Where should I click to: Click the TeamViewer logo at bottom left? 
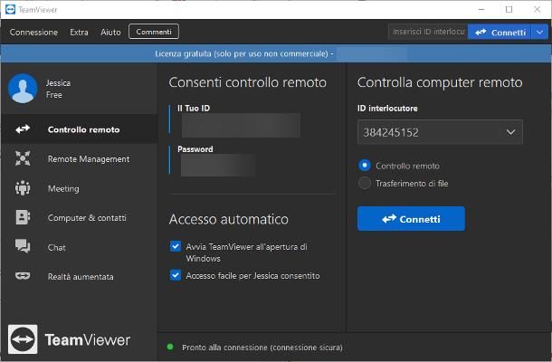[x=23, y=339]
